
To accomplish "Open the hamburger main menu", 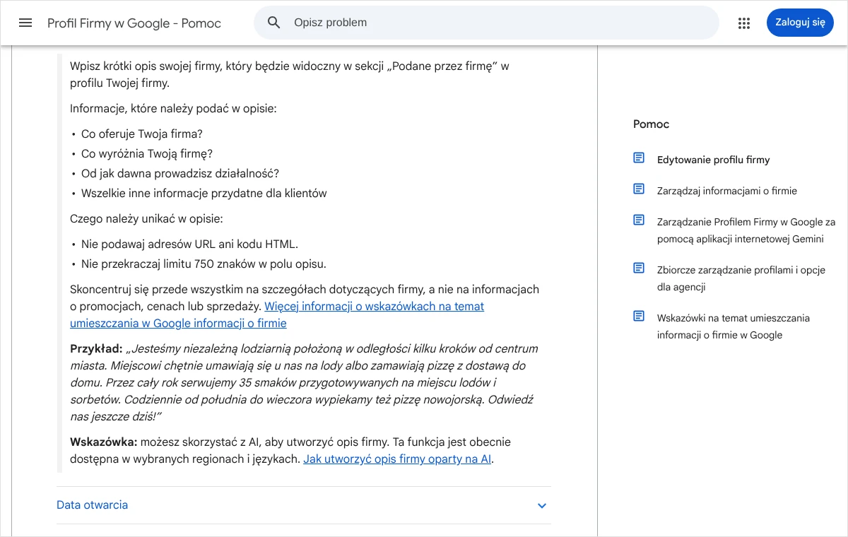I will 25,23.
